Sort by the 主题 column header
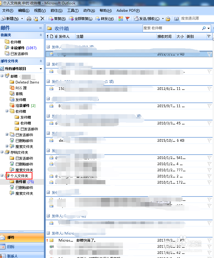The width and height of the screenshot is (214, 258). coord(116,37)
